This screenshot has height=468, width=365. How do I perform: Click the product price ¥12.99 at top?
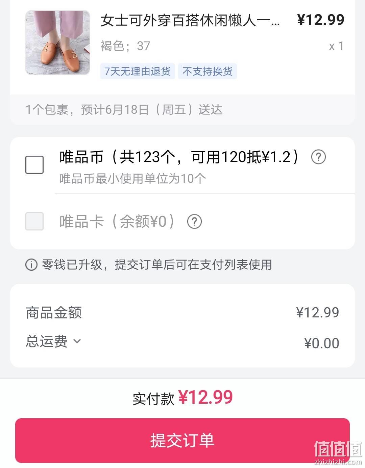click(321, 20)
